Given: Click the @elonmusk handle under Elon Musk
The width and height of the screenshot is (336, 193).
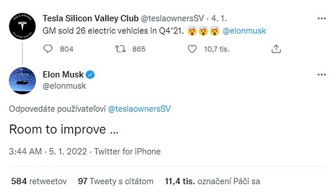Looking at the screenshot, I should [x=64, y=86].
